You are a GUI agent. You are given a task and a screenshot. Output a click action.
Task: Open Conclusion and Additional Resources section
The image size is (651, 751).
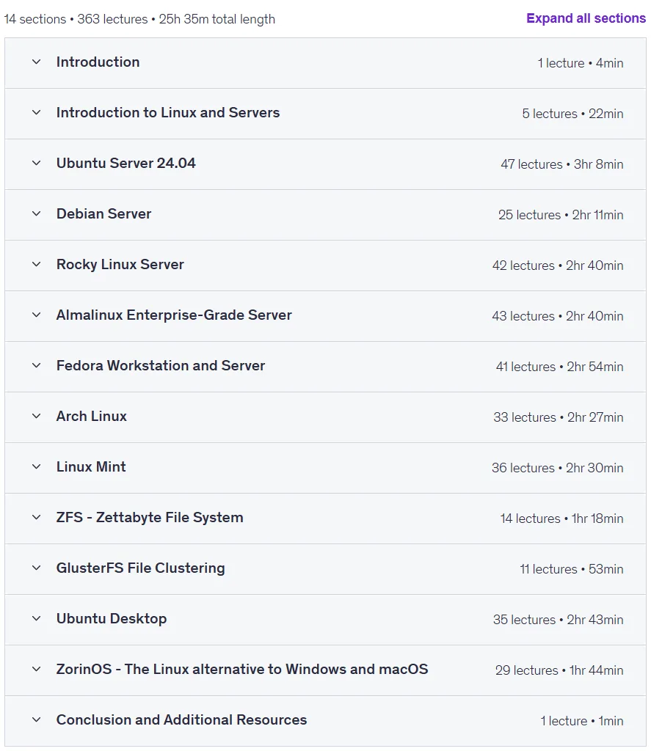tap(325, 720)
